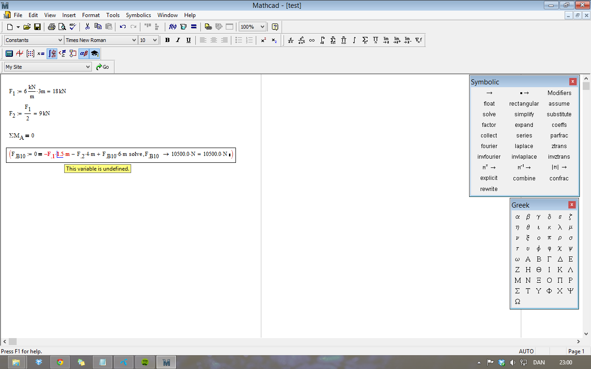Close the Symbolic palette

point(573,82)
